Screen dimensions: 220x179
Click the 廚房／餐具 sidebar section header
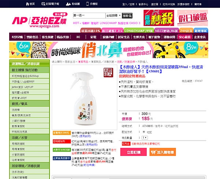29,104
